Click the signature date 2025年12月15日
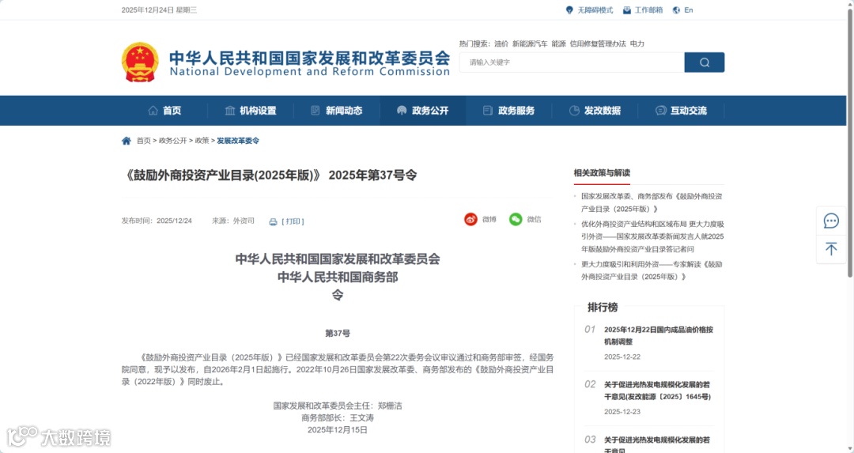This screenshot has height=453, width=854. (x=338, y=429)
